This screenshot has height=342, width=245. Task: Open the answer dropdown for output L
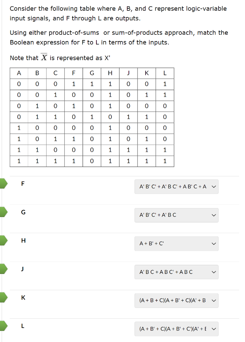(176, 329)
